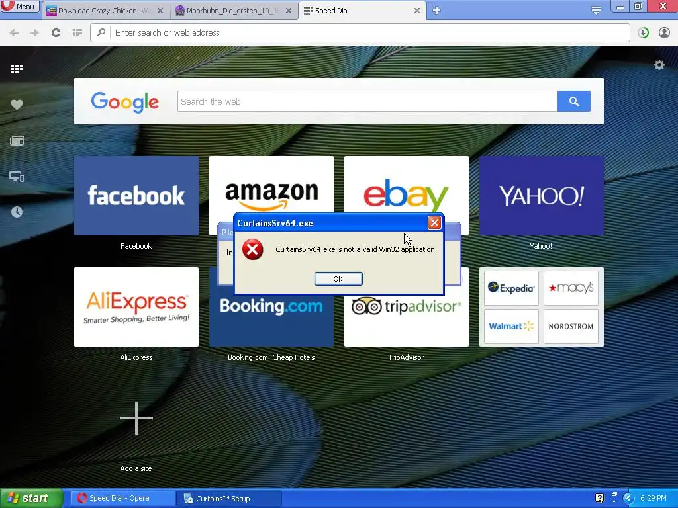Viewport: 678px width, 508px height.
Task: Click Booking.com: Cheap Hotels label
Action: (271, 357)
